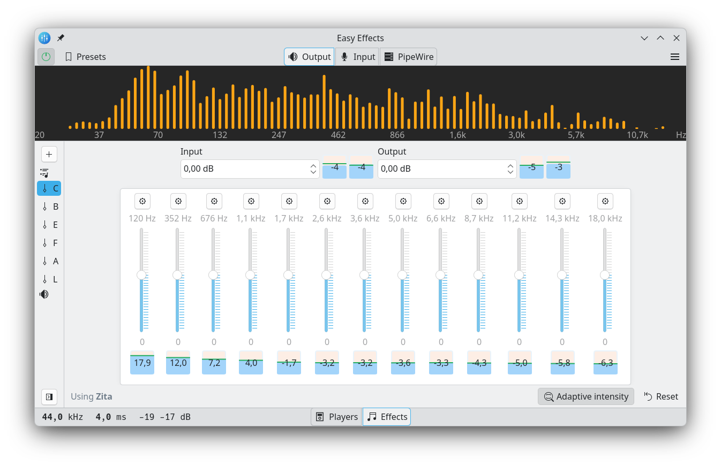Select effect A in the sidebar list
This screenshot has height=467, width=721.
49,261
